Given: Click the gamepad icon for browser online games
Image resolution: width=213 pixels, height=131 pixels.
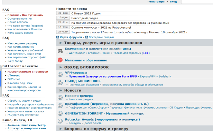Looking at the screenshot, I should [x=60, y=51].
